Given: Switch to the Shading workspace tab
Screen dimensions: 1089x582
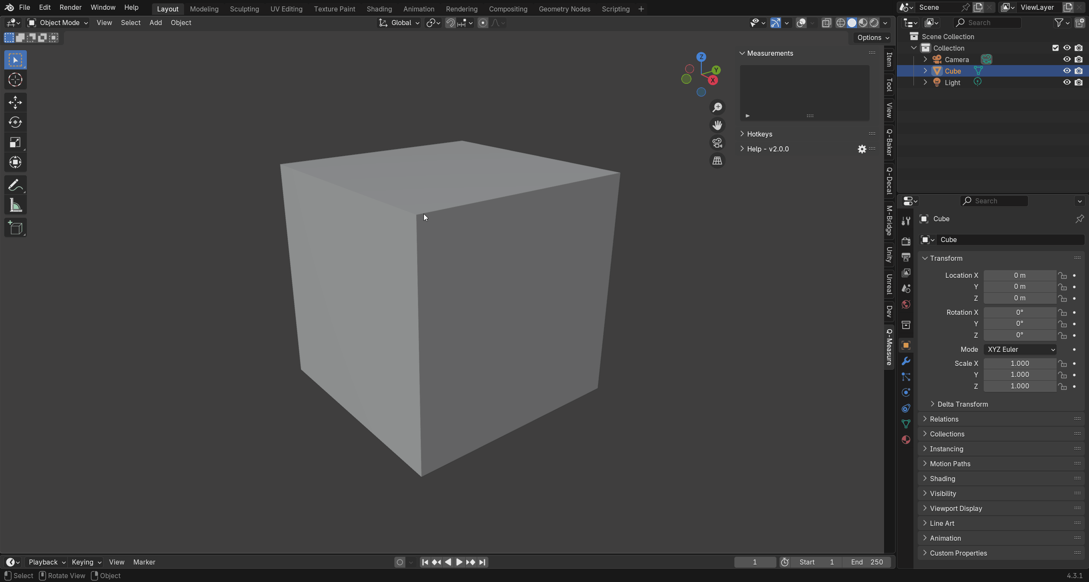Looking at the screenshot, I should [x=379, y=9].
